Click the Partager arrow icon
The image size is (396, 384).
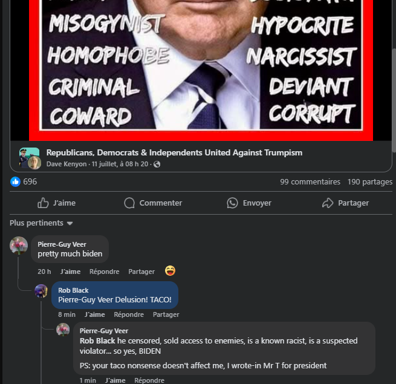click(x=328, y=203)
